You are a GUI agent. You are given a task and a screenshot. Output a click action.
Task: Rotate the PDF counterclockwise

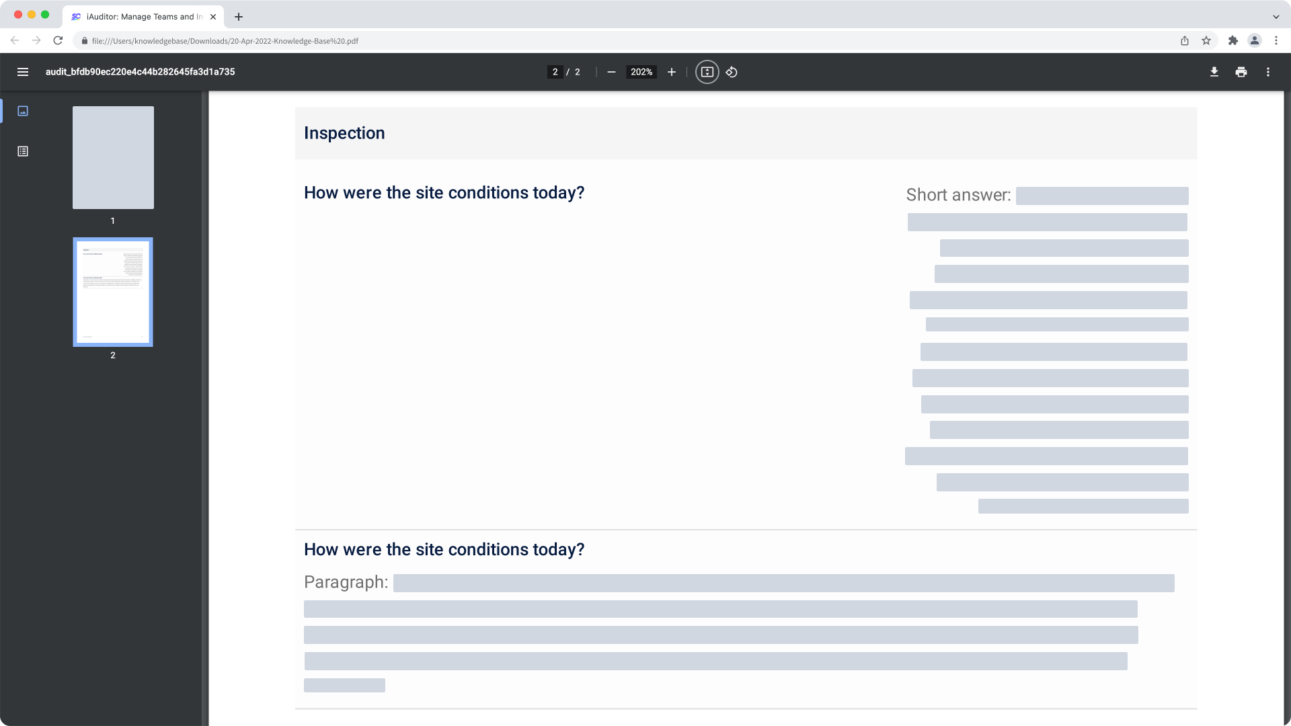[732, 72]
